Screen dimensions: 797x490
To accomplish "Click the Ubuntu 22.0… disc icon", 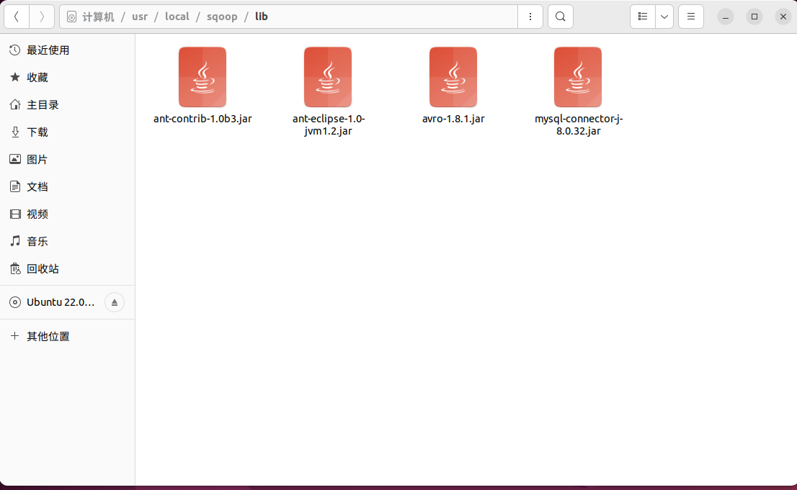I will (x=14, y=302).
